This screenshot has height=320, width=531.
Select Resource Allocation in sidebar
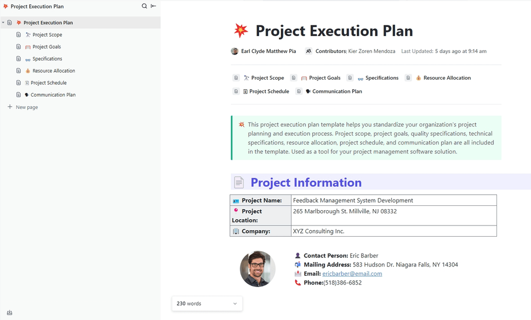coord(54,71)
